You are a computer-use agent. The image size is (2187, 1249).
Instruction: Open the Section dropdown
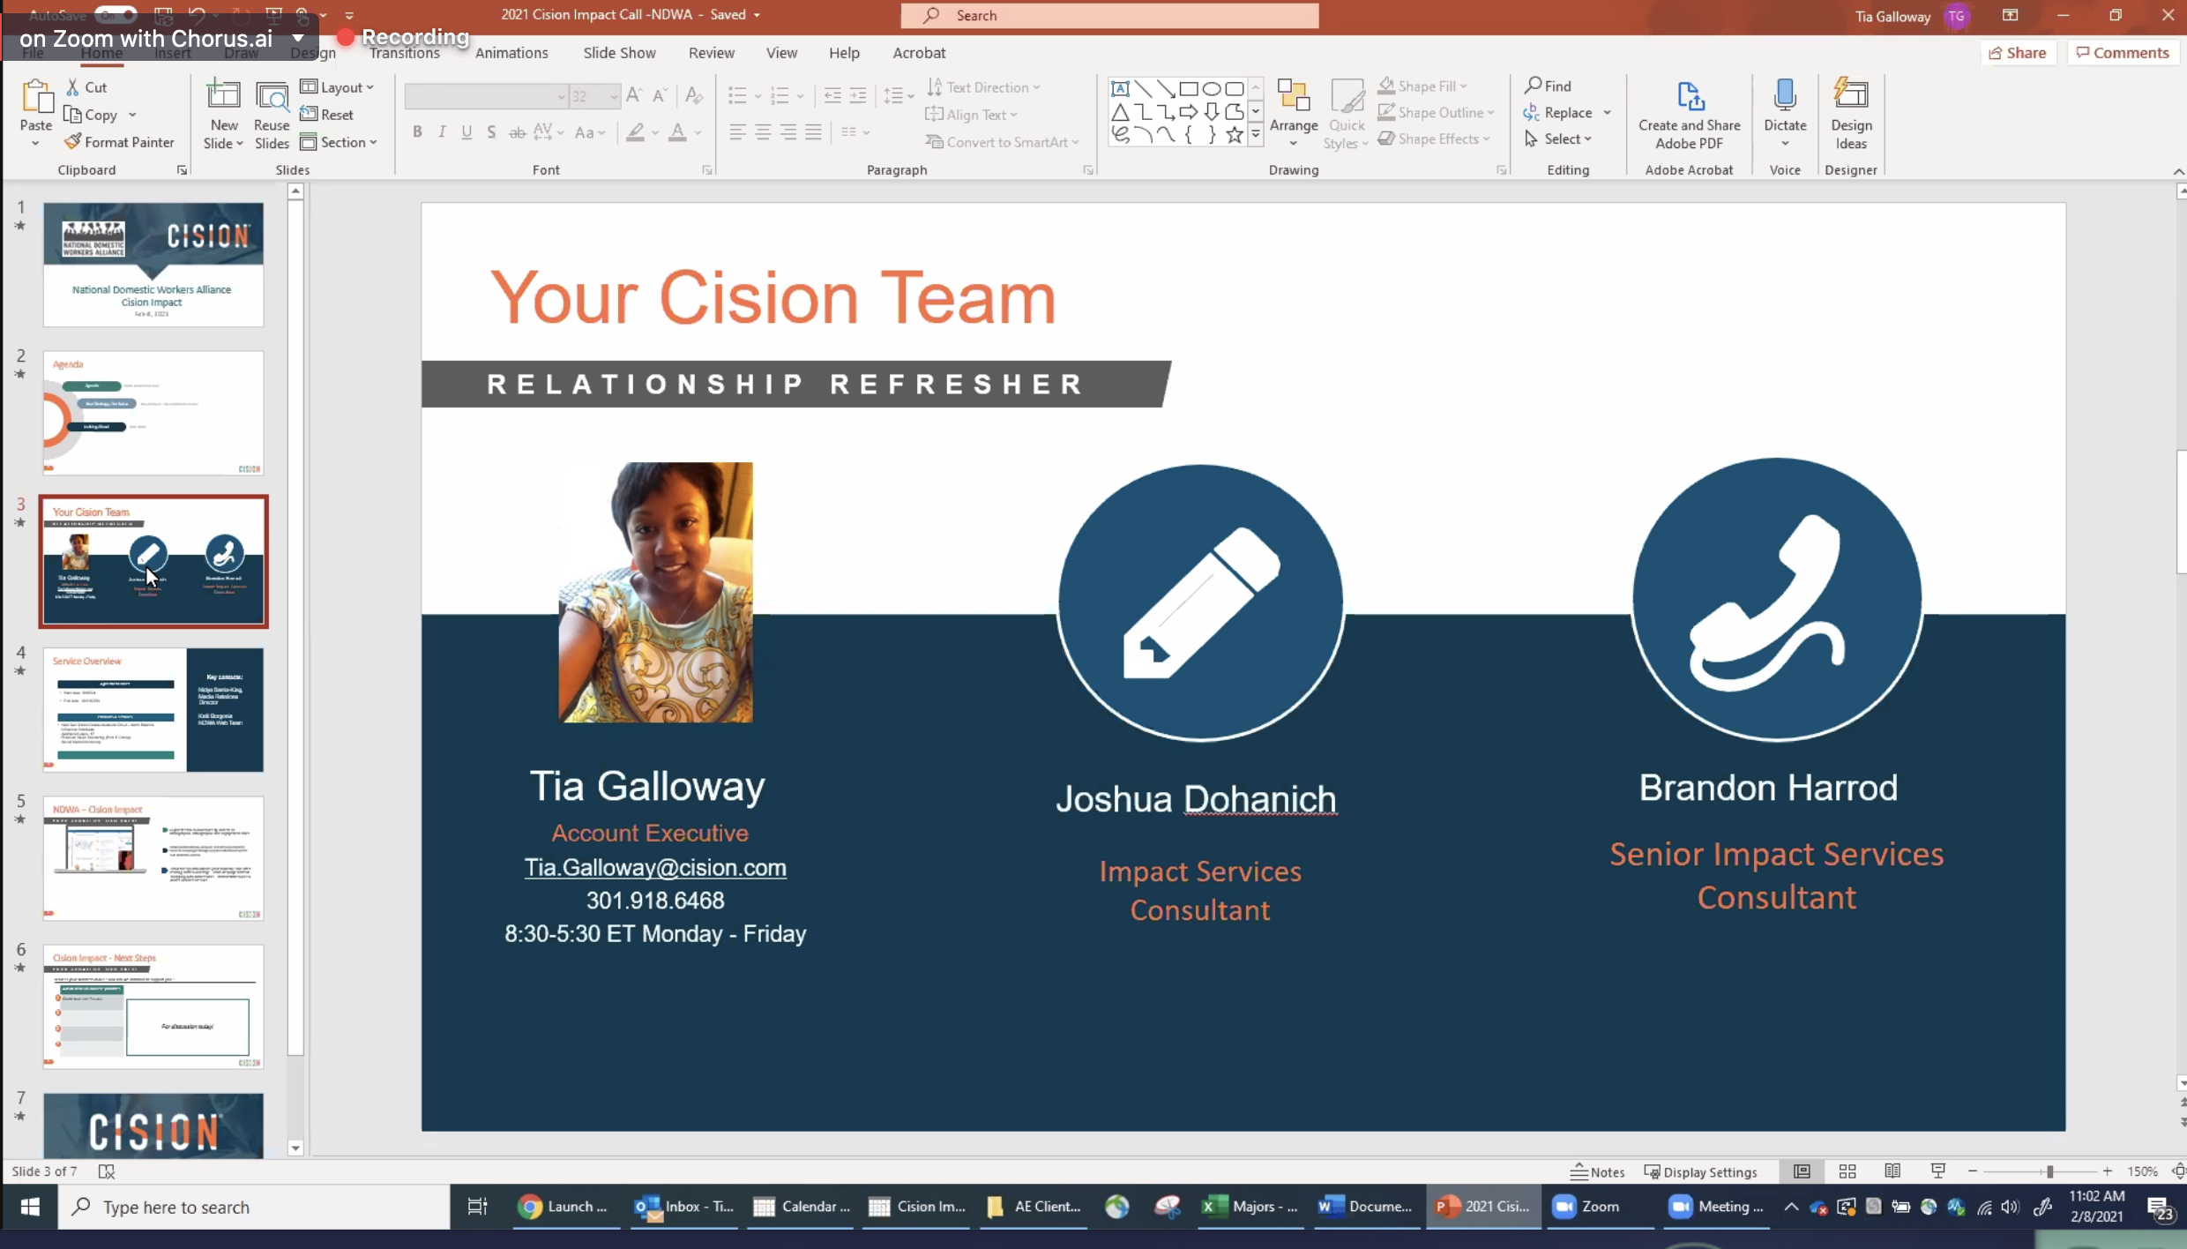(x=339, y=142)
